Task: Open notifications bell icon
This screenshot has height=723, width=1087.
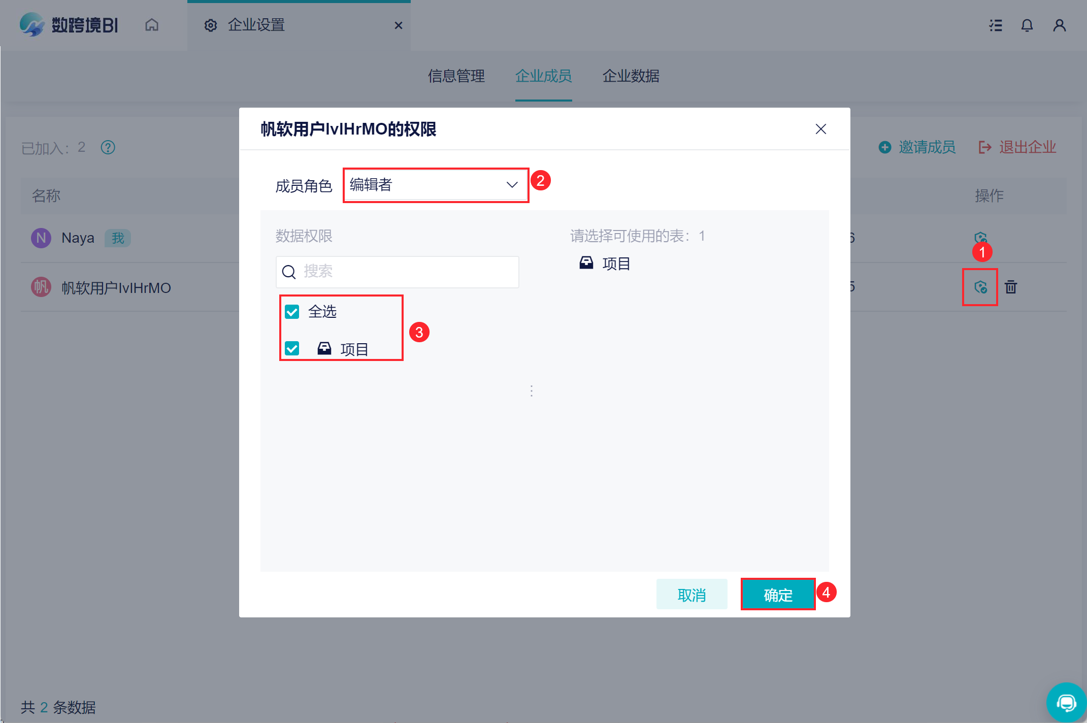Action: pos(1027,25)
